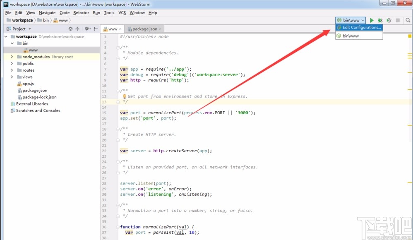Open the Code menu

tap(65, 13)
